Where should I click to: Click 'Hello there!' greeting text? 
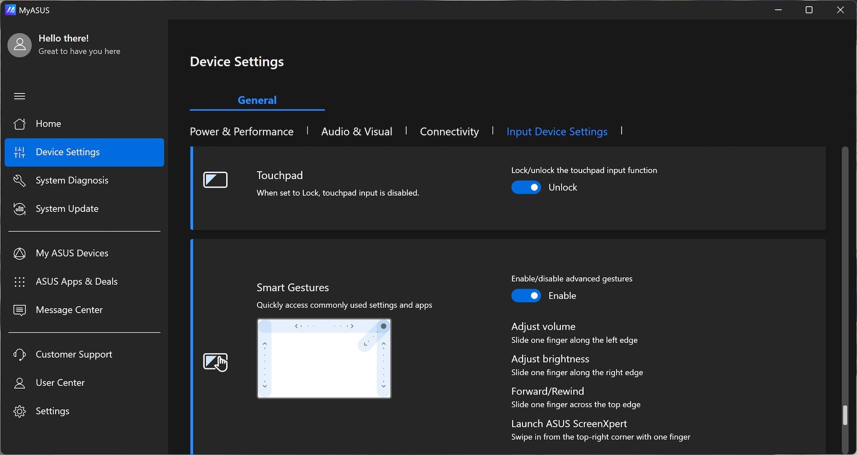coord(63,38)
